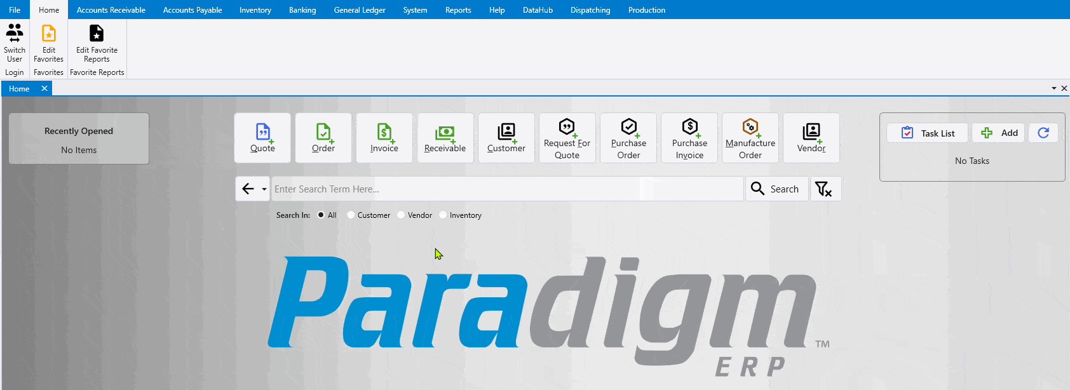
Task: Close the Home document tab
Action: [44, 88]
